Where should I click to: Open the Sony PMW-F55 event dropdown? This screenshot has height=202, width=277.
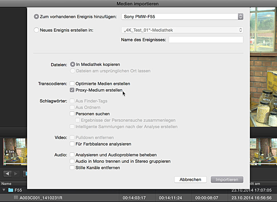click(x=182, y=17)
